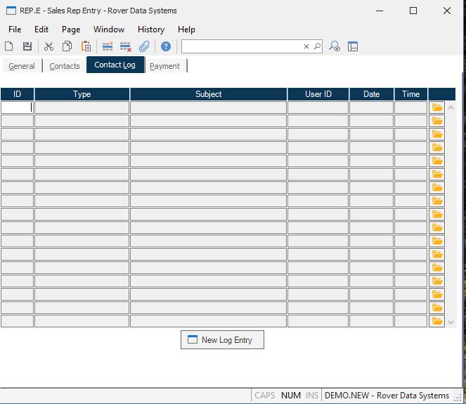Open attachments with the paperclip icon

144,46
